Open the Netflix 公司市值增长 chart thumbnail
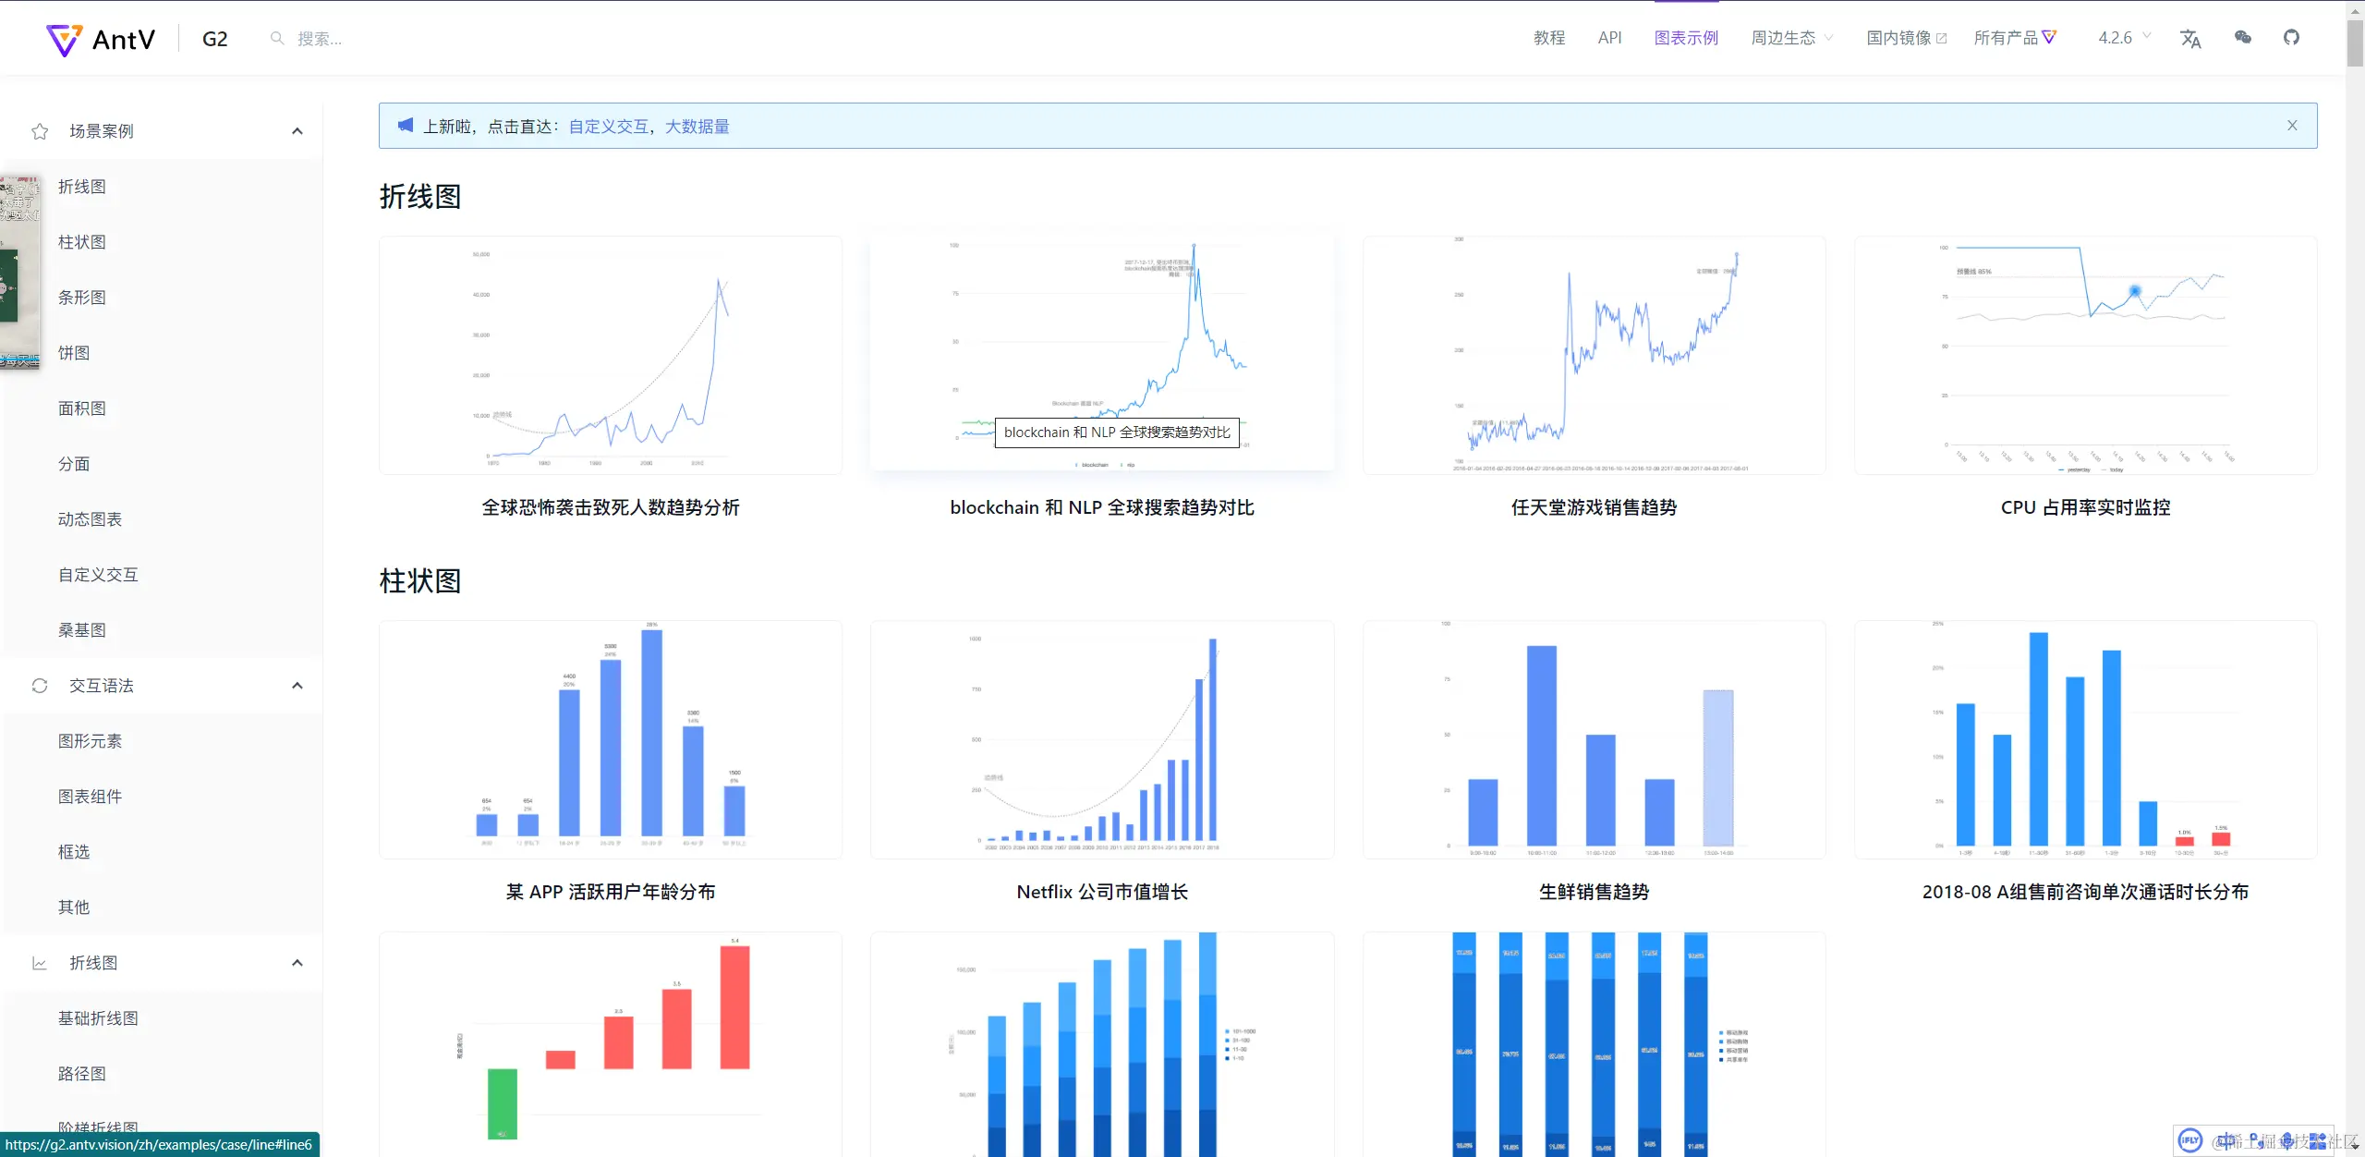 point(1101,739)
